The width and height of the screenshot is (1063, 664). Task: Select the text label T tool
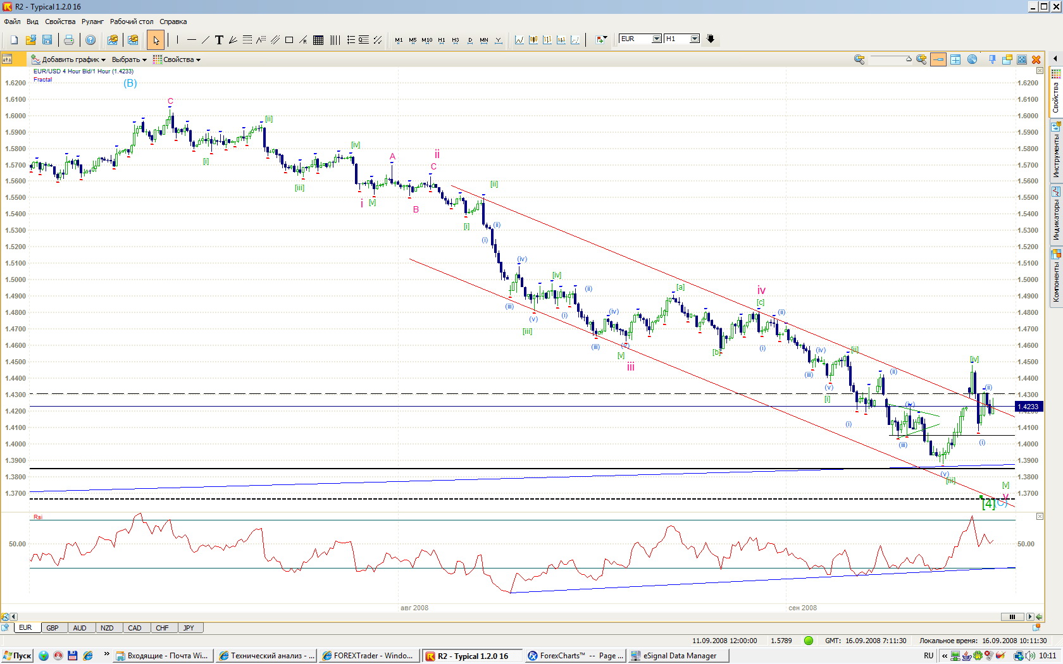[219, 40]
